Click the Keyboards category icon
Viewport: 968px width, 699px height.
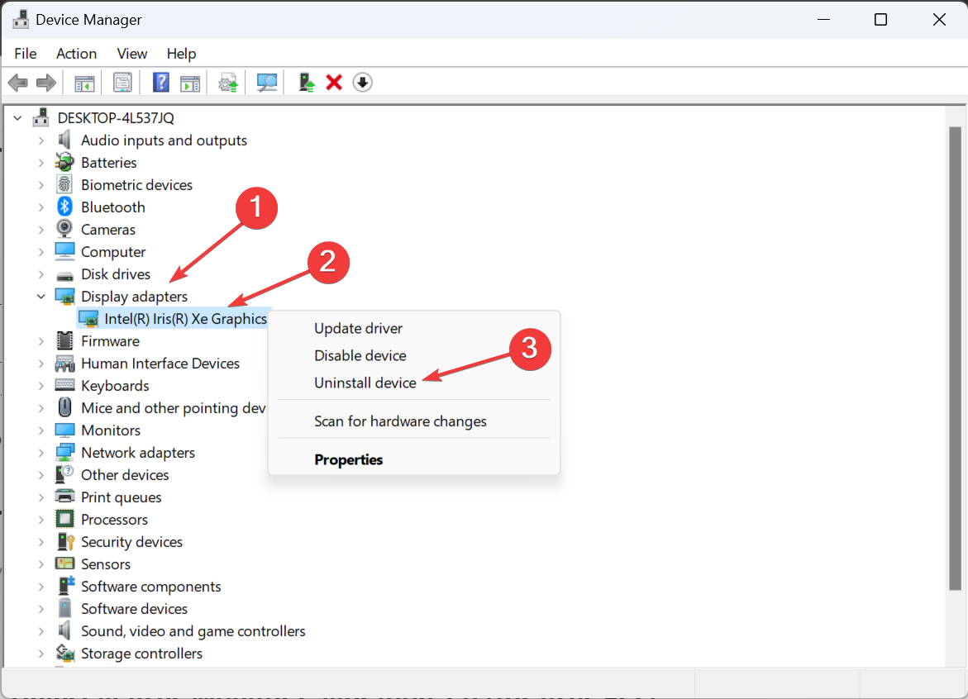(64, 385)
